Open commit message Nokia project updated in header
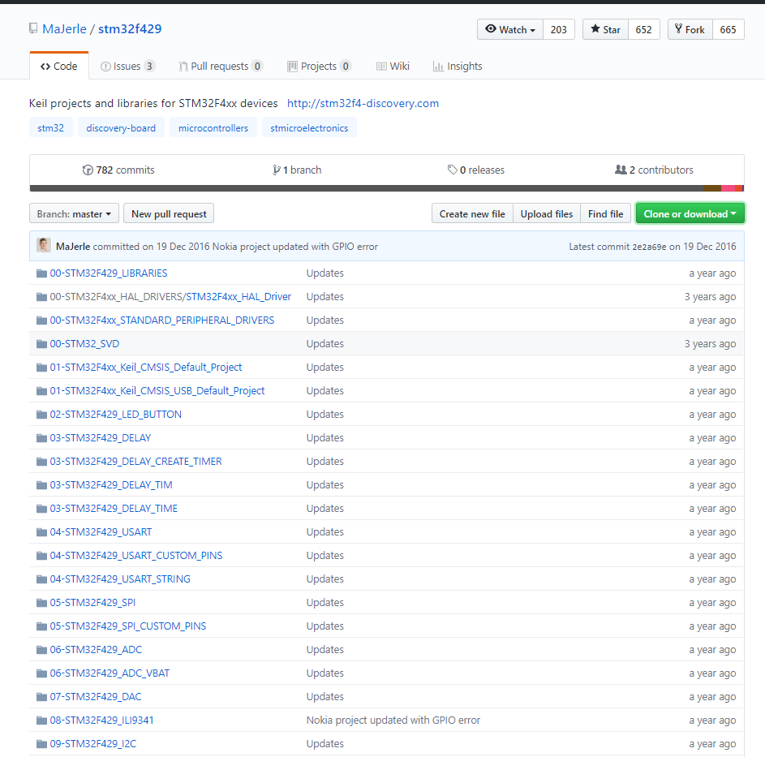Image resolution: width=765 pixels, height=757 pixels. 295,247
